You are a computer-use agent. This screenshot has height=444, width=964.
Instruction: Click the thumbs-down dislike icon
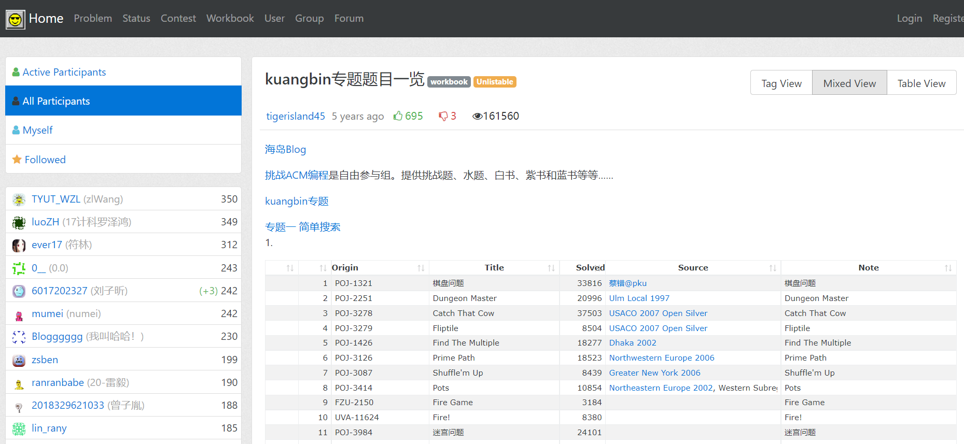point(443,116)
